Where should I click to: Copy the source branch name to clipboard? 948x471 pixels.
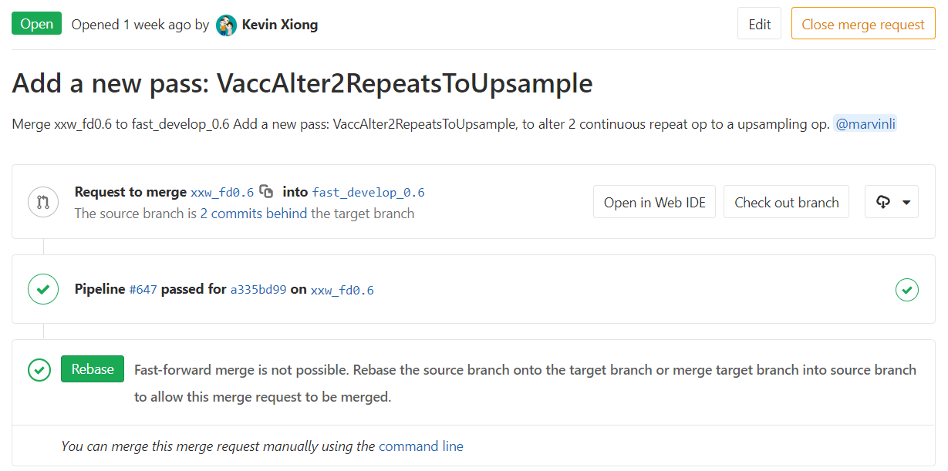click(x=266, y=192)
